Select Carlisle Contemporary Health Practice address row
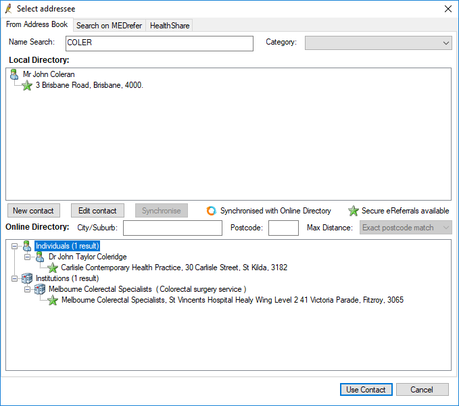459x406 pixels. click(x=174, y=268)
